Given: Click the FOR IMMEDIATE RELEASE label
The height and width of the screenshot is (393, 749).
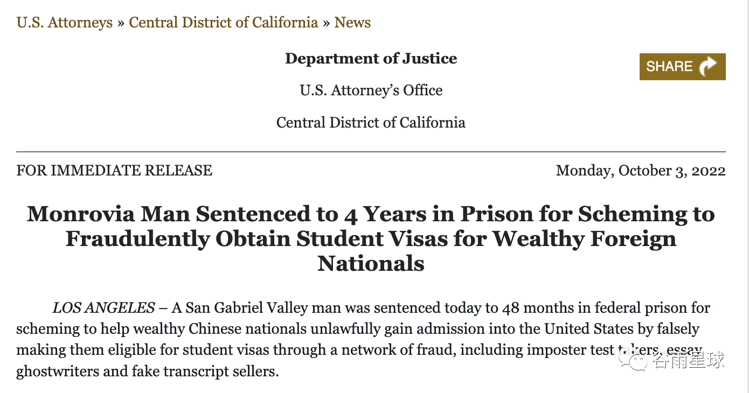Looking at the screenshot, I should coord(114,171).
